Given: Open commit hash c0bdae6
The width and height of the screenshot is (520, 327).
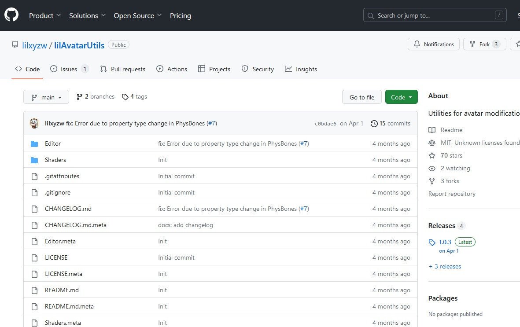Looking at the screenshot, I should point(325,124).
